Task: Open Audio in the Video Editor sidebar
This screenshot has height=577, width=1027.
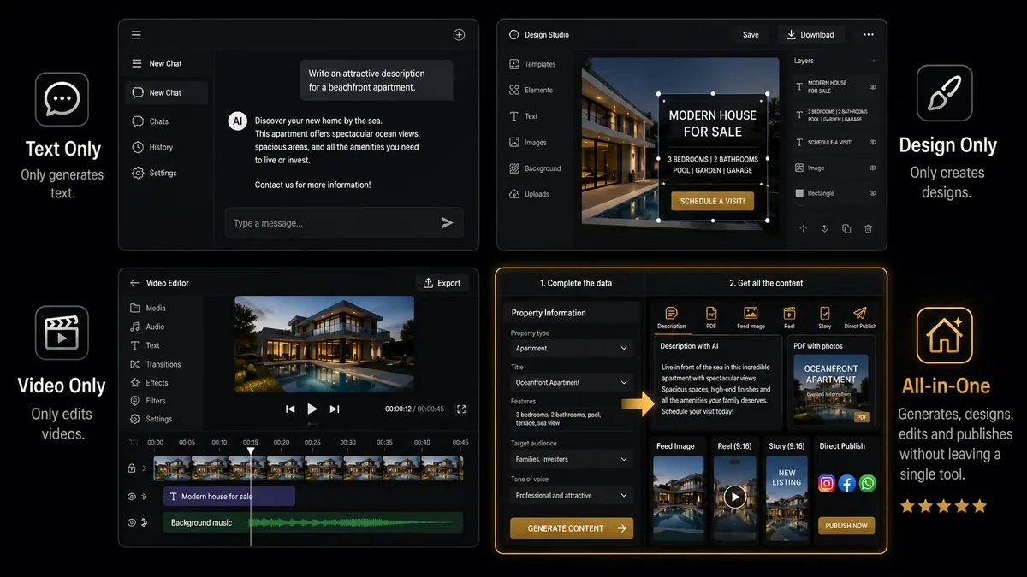Action: (x=146, y=327)
